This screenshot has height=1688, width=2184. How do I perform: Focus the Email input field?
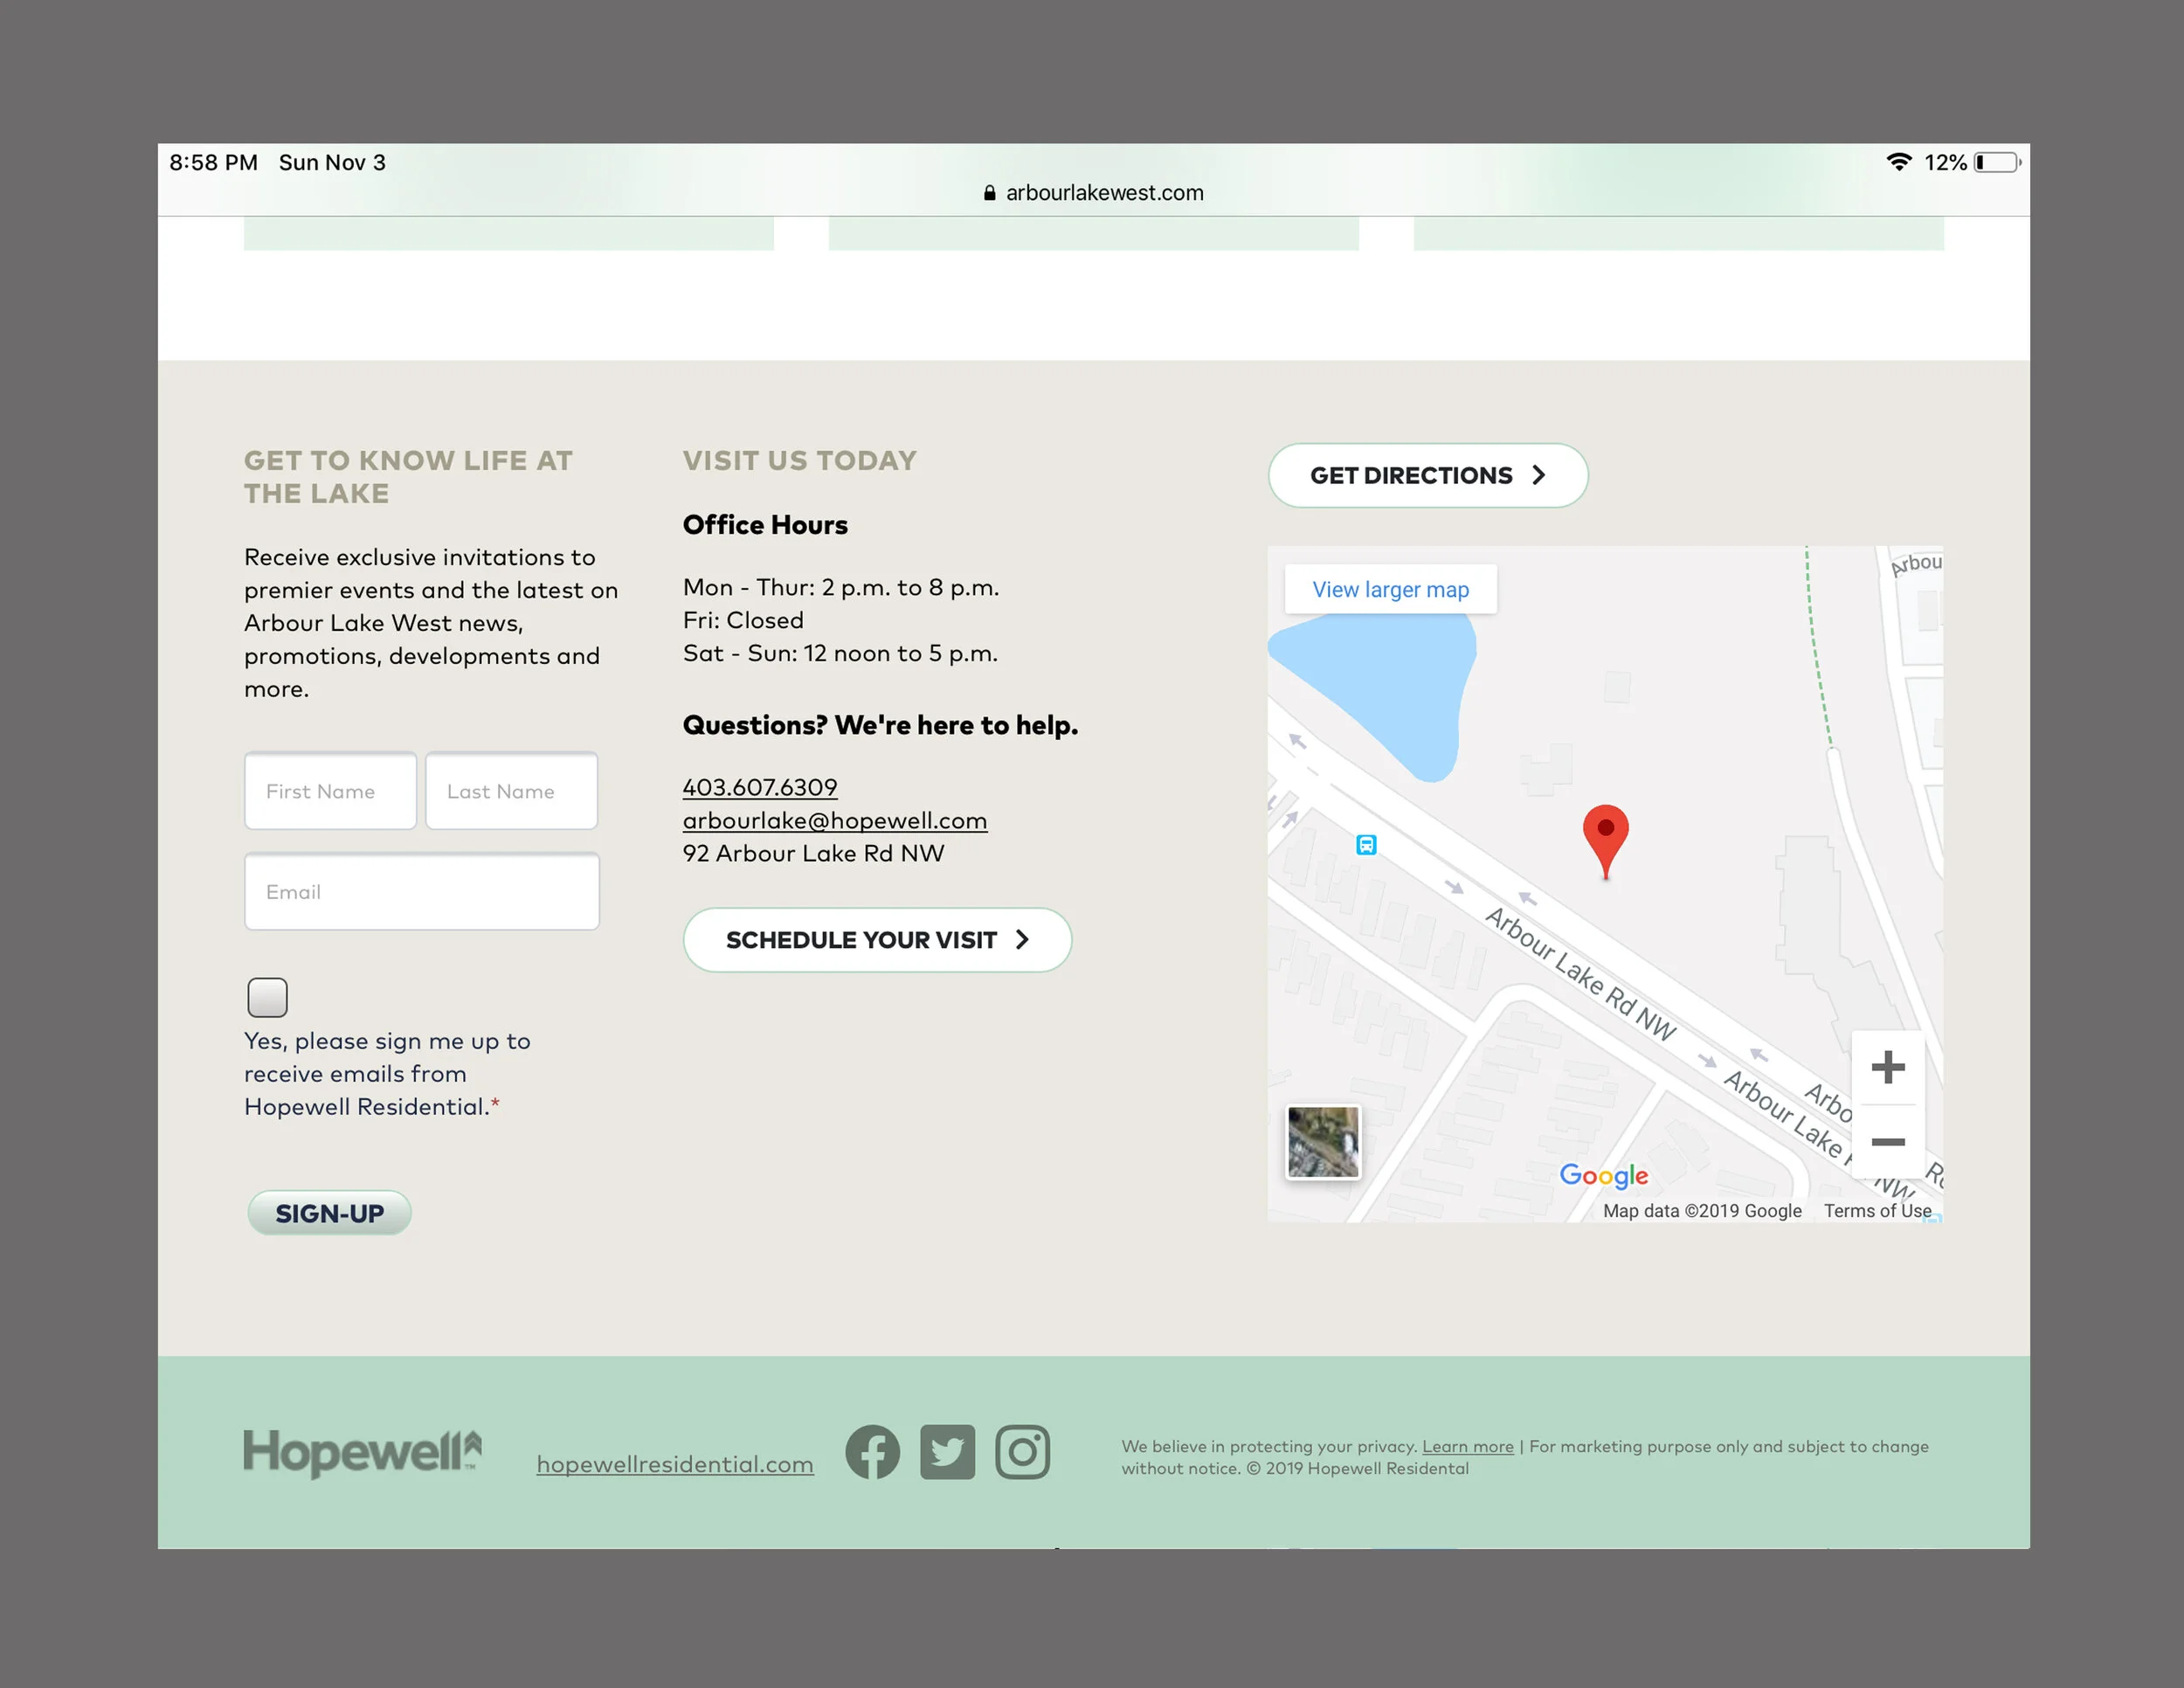coord(421,891)
